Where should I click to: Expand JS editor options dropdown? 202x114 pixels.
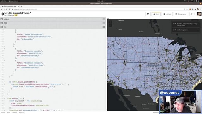(x=104, y=27)
